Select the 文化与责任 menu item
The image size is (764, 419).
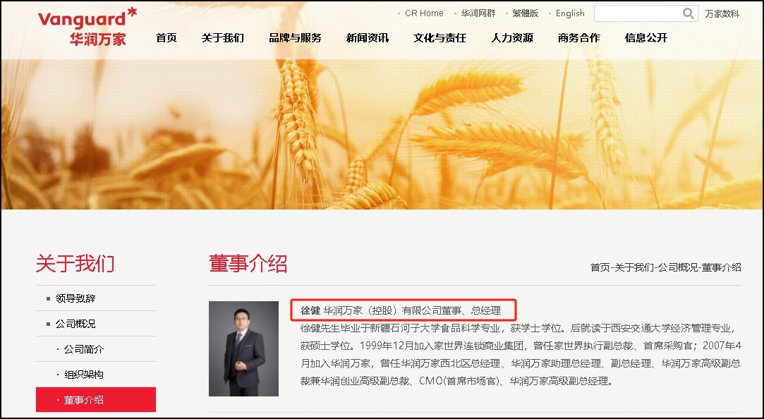[439, 38]
